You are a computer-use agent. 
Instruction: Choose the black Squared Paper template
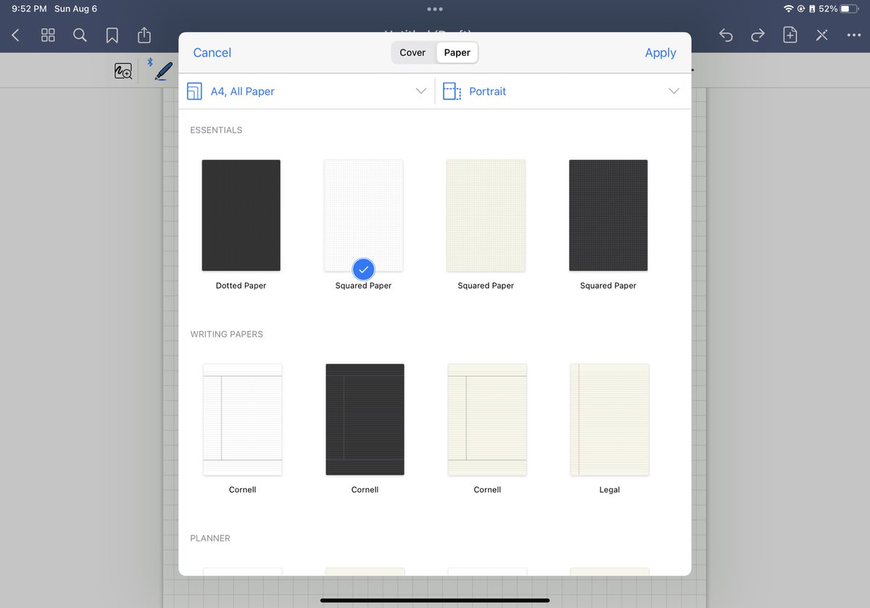coord(608,215)
